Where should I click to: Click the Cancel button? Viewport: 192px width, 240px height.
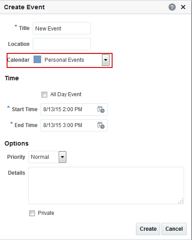[174, 229]
